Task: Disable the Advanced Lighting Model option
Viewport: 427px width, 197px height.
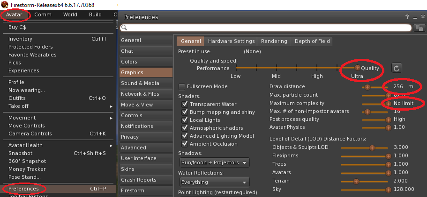Action: click(185, 136)
